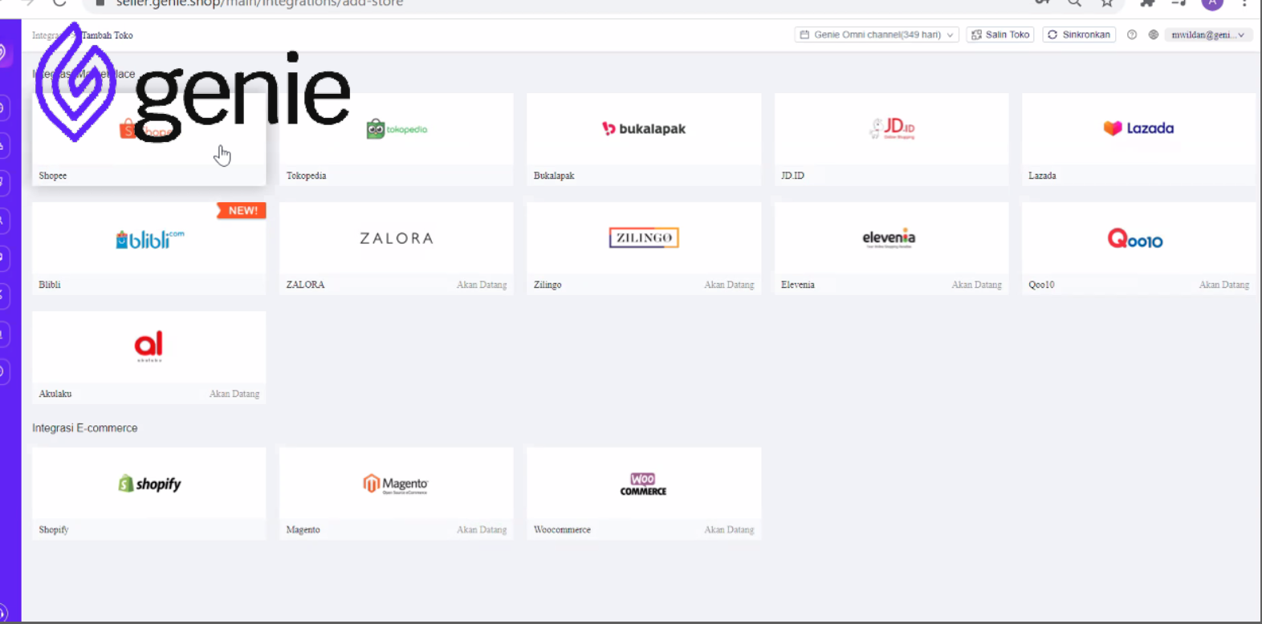This screenshot has height=624, width=1262.
Task: Reload the page in browser
Action: tap(59, 3)
